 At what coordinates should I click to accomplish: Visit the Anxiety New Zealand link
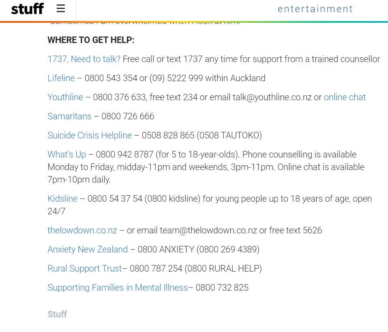pyautogui.click(x=88, y=249)
